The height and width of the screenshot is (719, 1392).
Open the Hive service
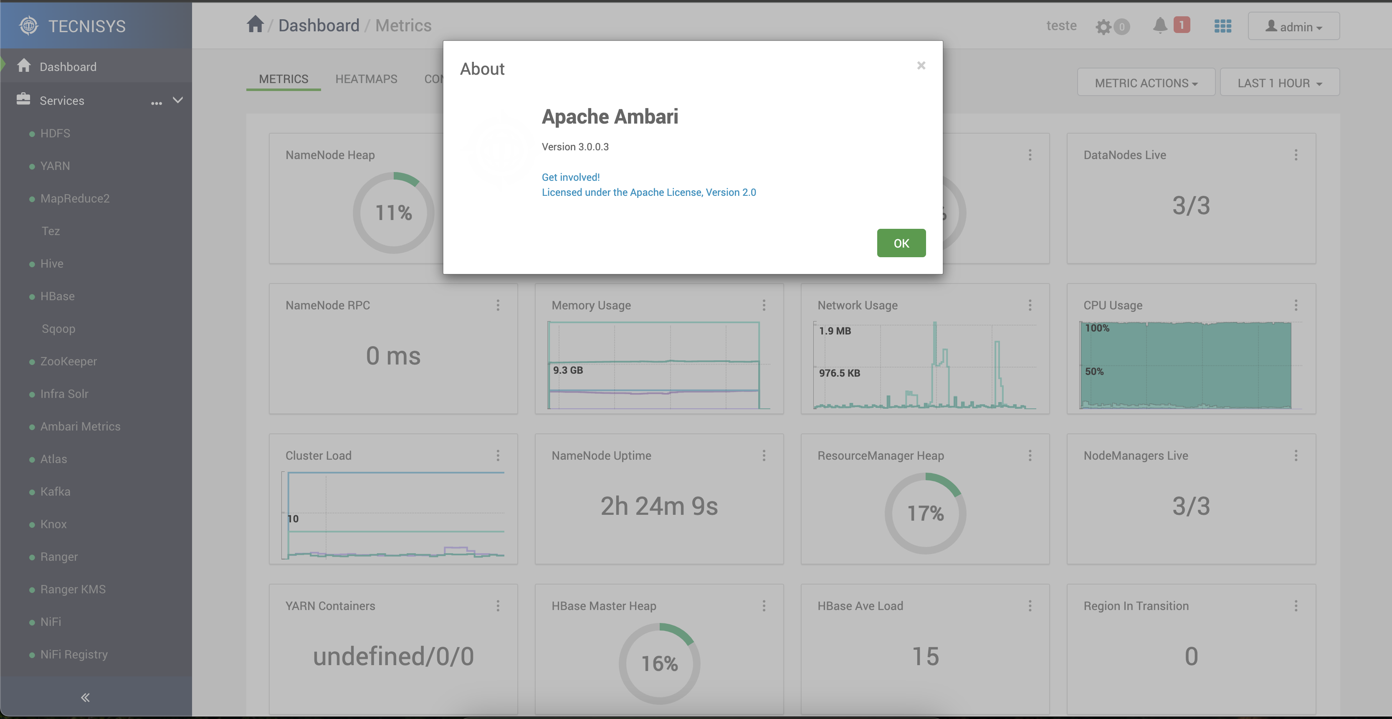[x=52, y=263]
